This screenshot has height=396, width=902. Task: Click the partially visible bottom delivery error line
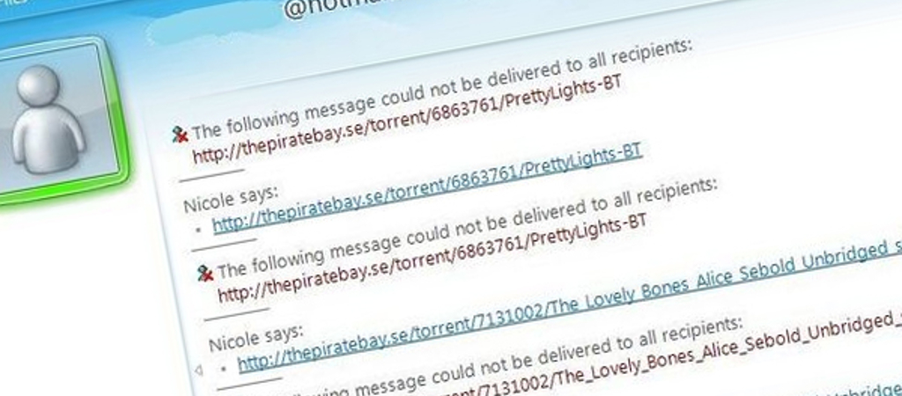click(x=480, y=357)
